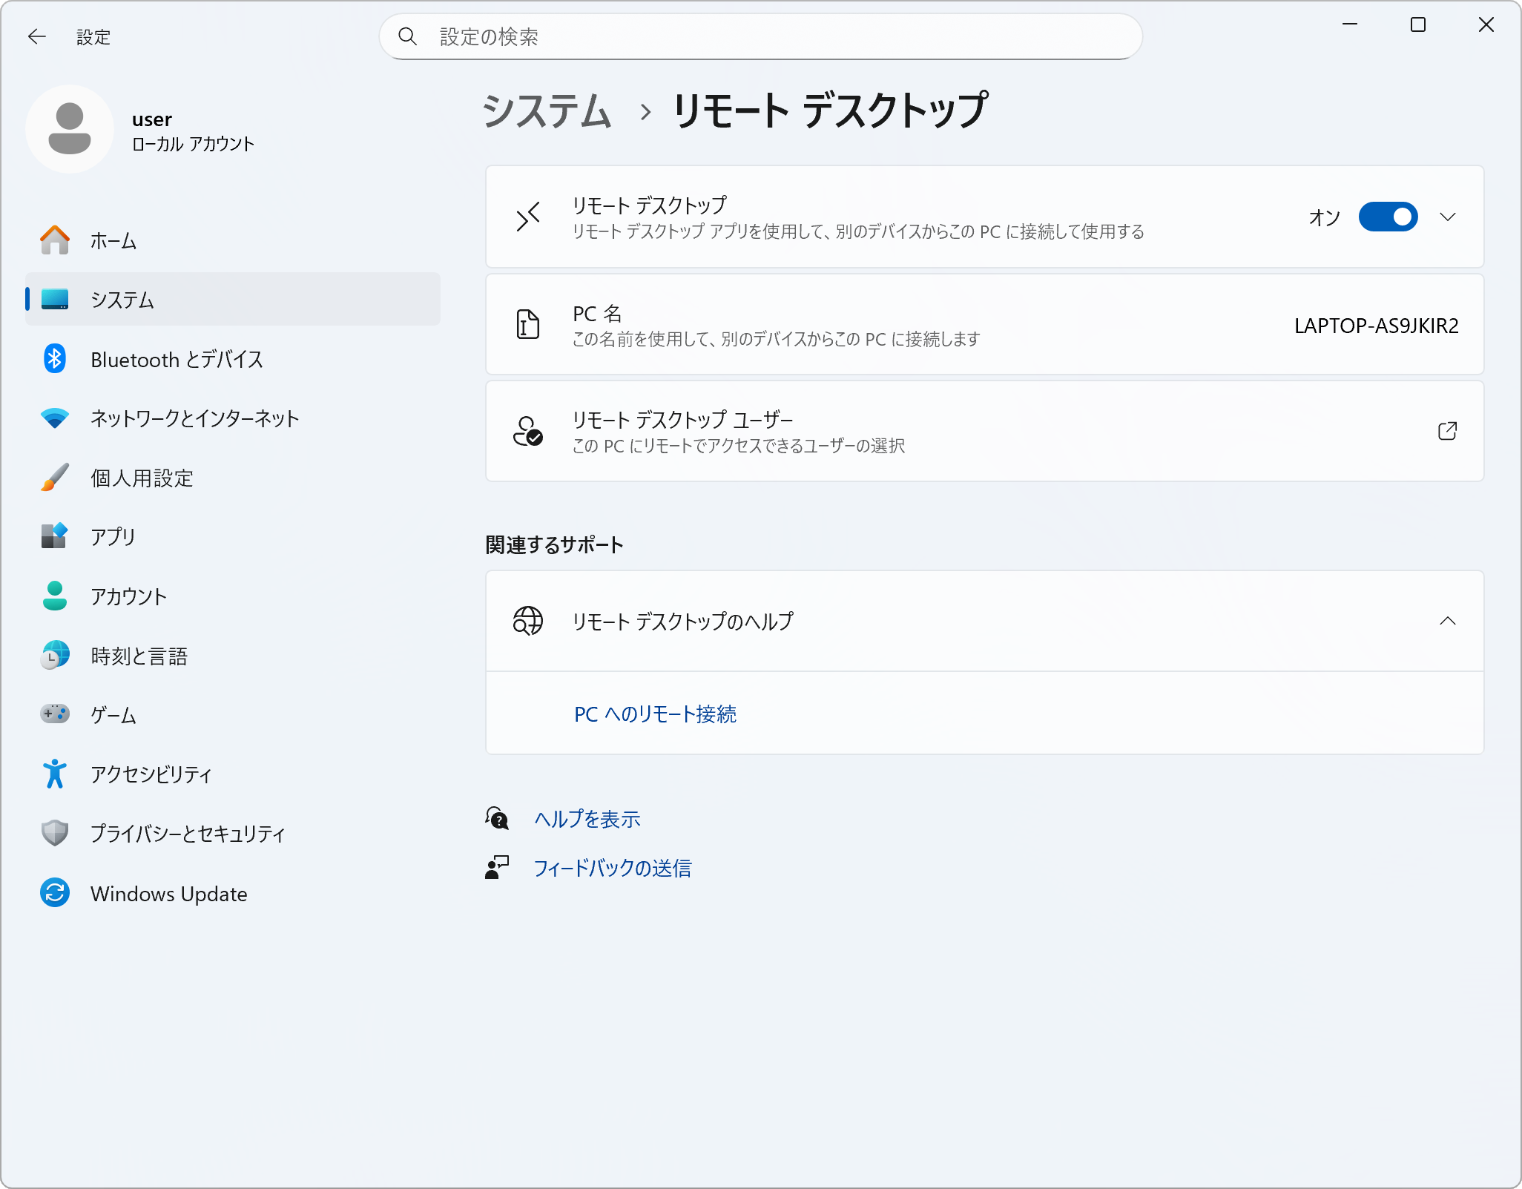Image resolution: width=1522 pixels, height=1189 pixels.
Task: Click the game controller icon
Action: [55, 714]
